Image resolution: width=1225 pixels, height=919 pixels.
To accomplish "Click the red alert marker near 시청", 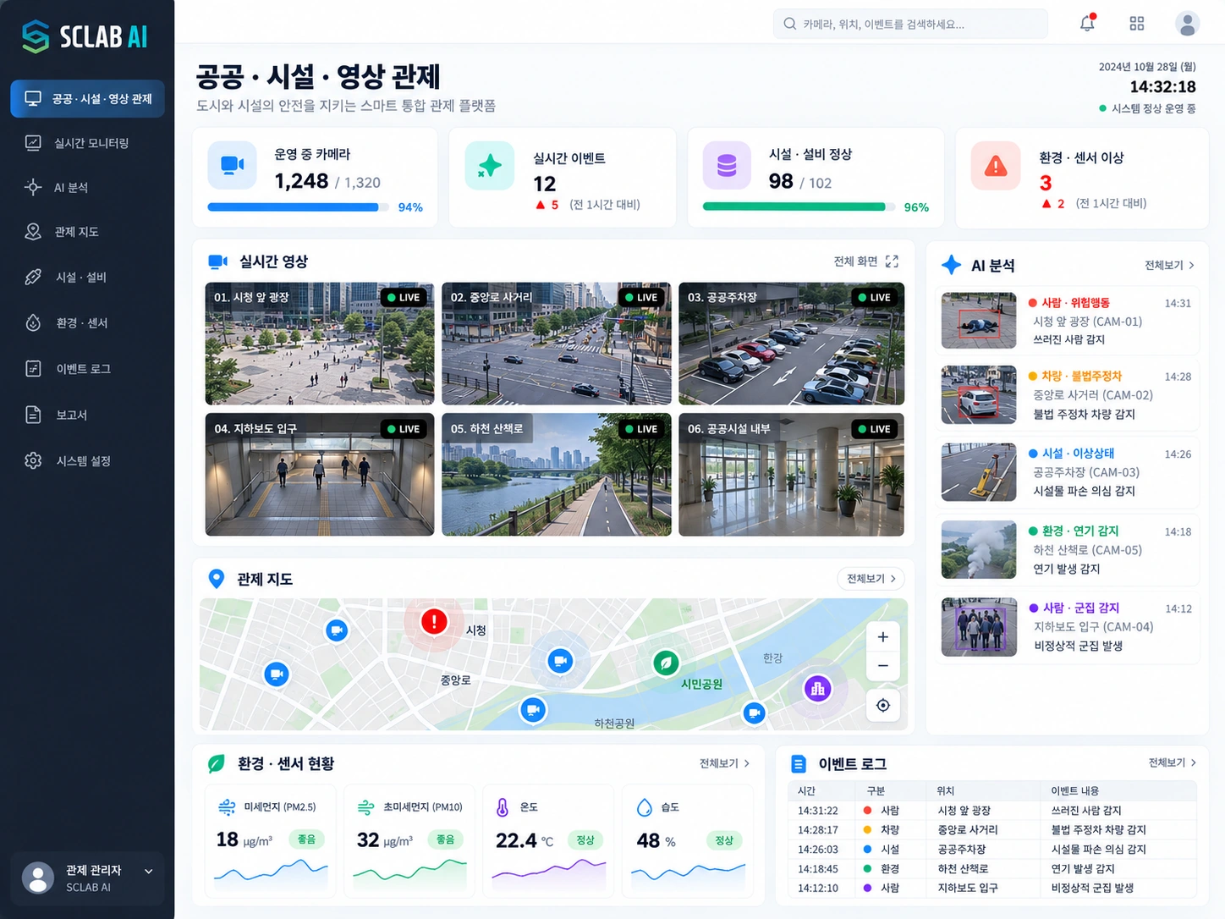I will click(x=434, y=622).
